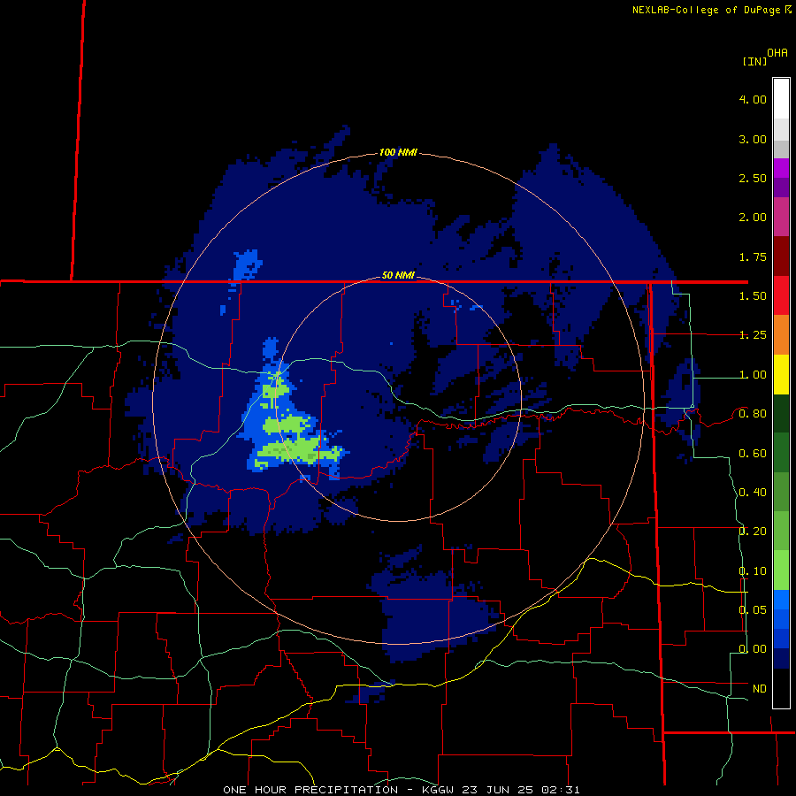Select the bright red 1.50 legend swatch

pyautogui.click(x=781, y=295)
